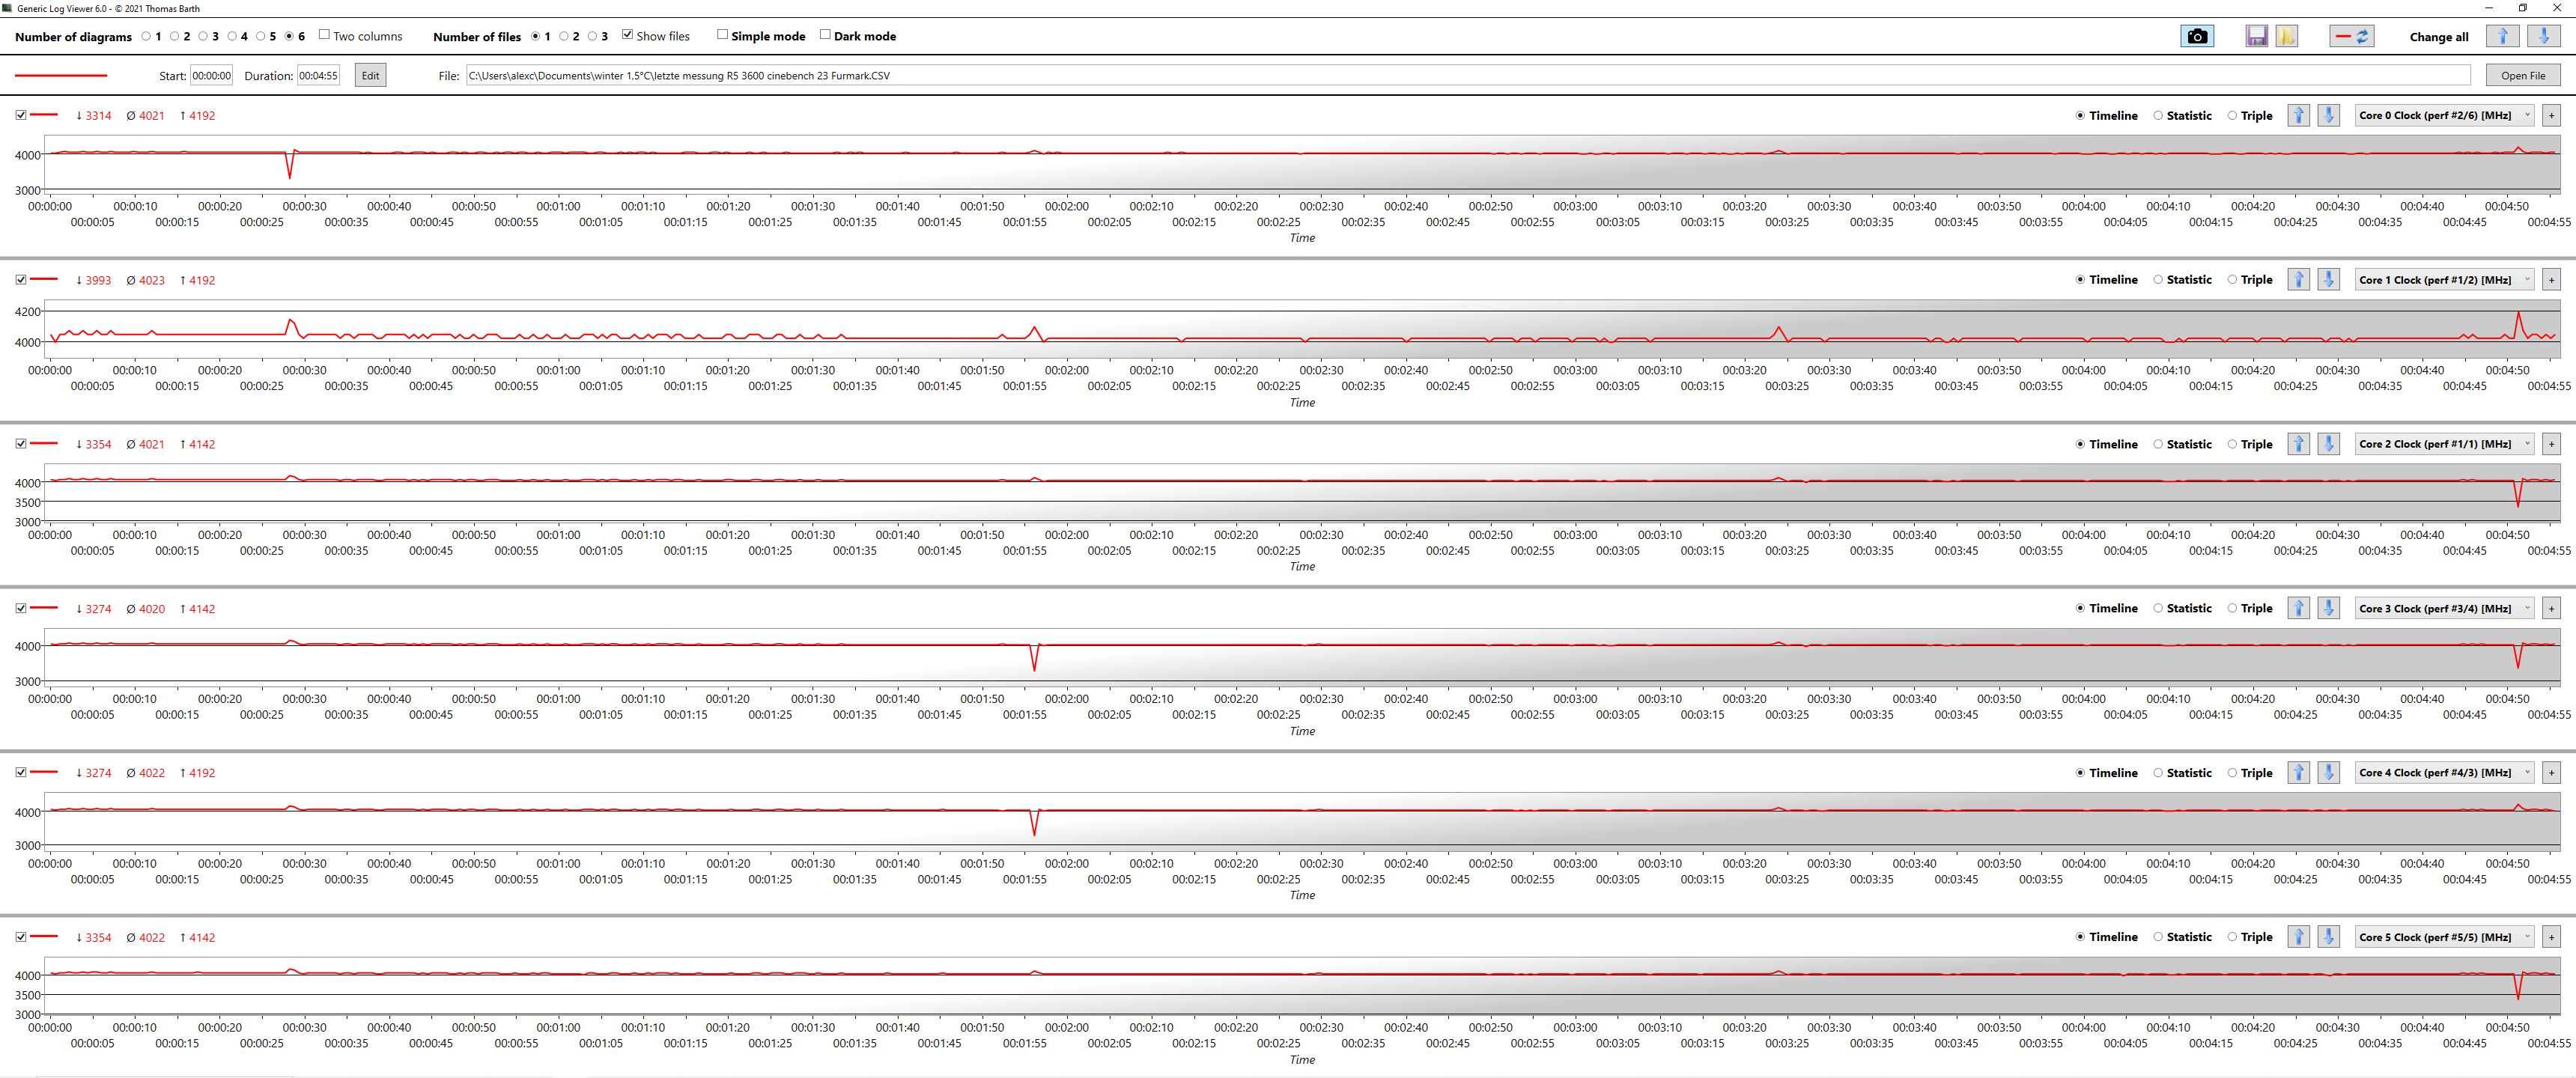2576x1078 pixels.
Task: Tick the Two columns checkbox
Action: tap(324, 35)
